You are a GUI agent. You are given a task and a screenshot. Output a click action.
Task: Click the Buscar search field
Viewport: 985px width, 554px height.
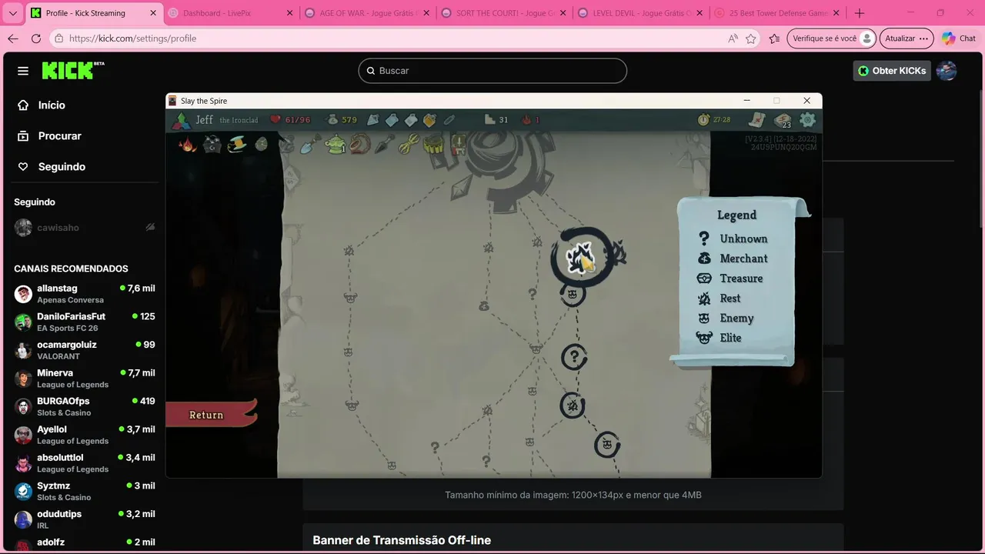point(492,71)
